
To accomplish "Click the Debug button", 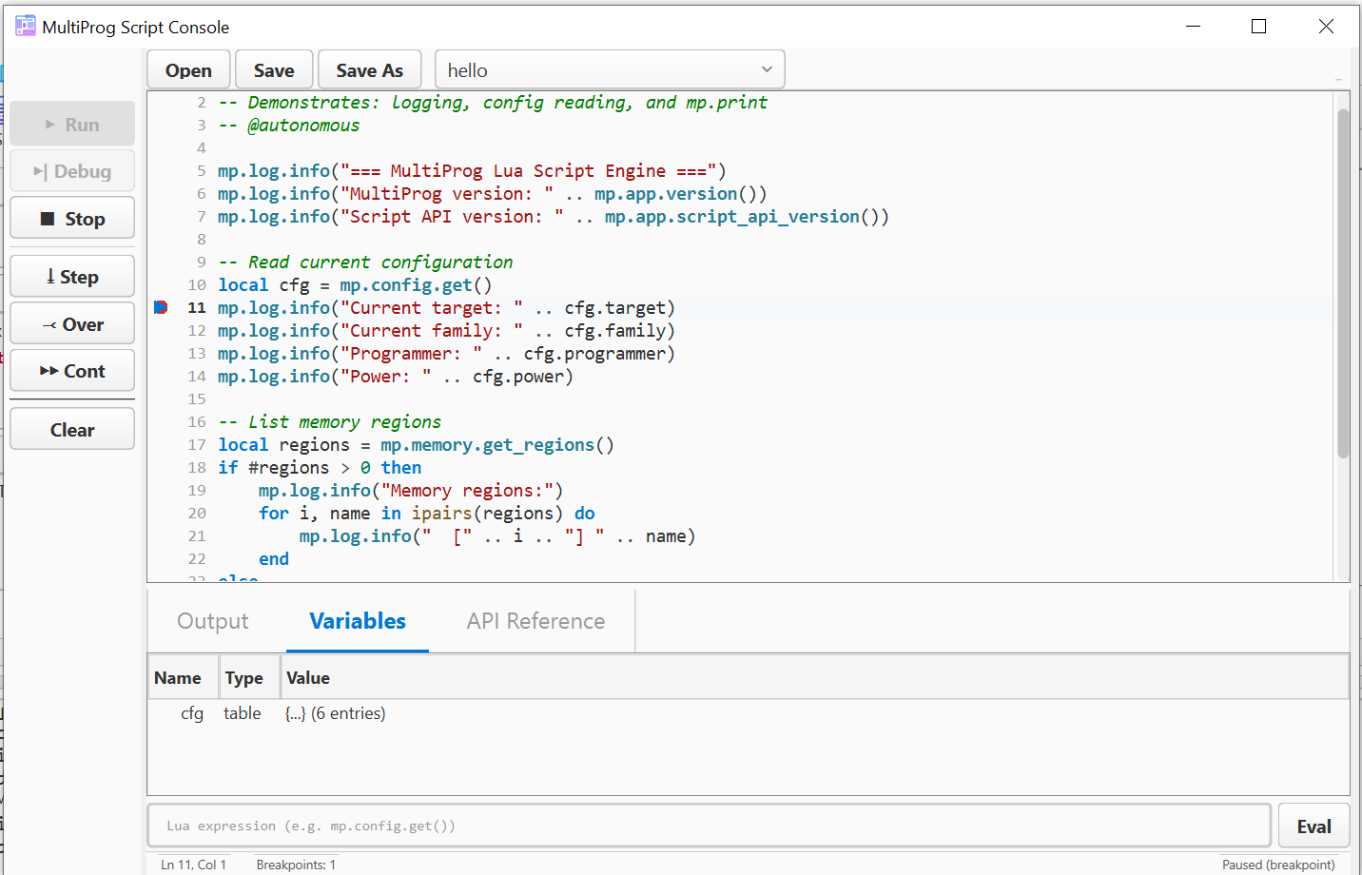I will (x=72, y=171).
